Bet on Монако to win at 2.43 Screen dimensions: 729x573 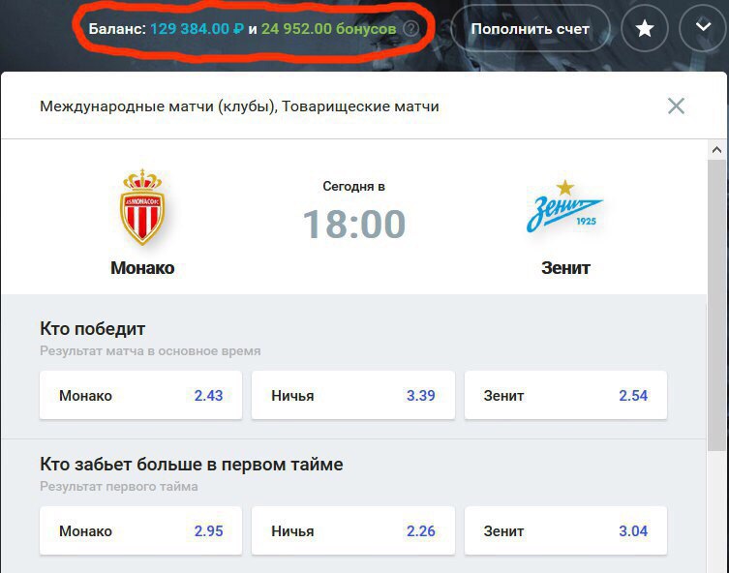[x=141, y=395]
